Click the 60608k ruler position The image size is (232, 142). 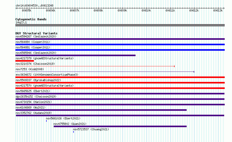pyautogui.click(x=98, y=10)
